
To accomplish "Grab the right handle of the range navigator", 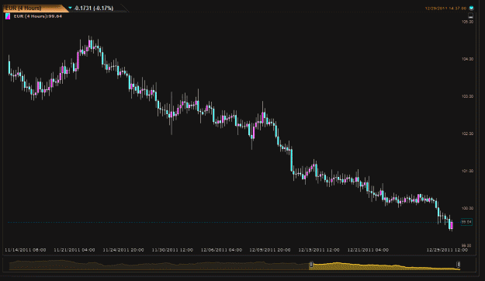I will coord(459,265).
